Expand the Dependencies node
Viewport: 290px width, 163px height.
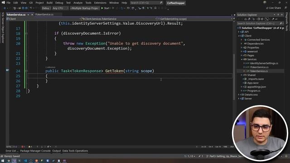(x=242, y=43)
